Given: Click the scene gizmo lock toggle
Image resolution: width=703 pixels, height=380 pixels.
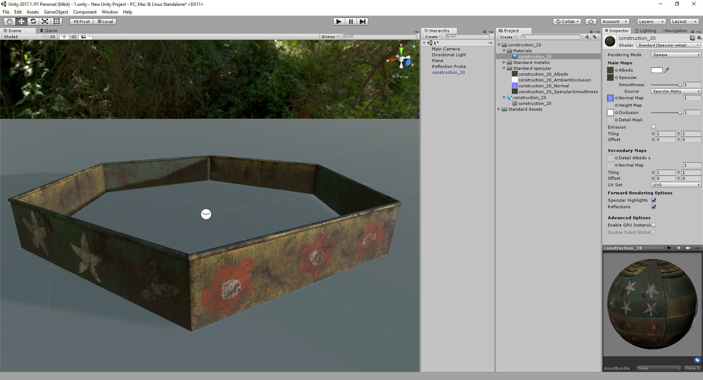Looking at the screenshot, I should 414,46.
